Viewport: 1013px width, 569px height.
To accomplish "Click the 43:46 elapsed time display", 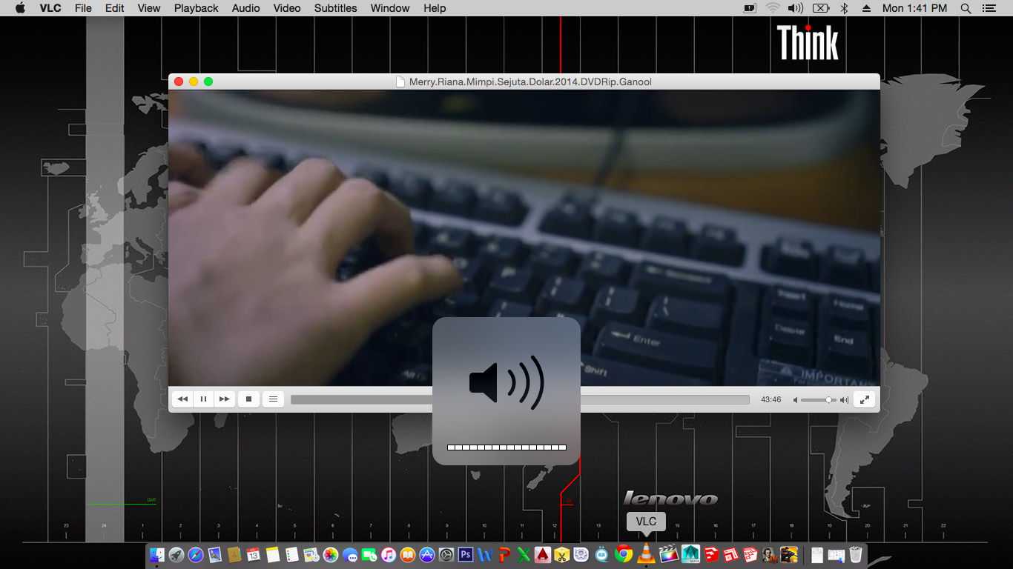I will pos(771,400).
